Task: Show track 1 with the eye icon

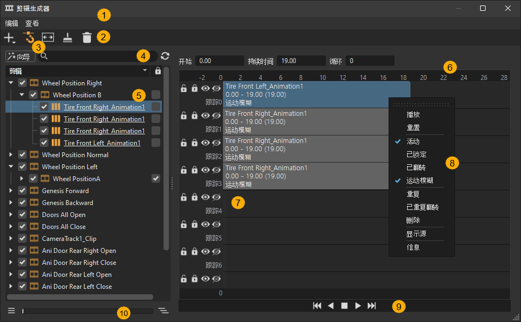Action: point(205,115)
